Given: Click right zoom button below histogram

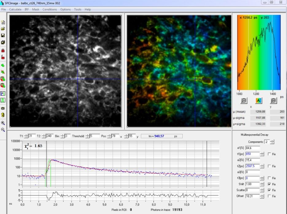Looking at the screenshot, I should [x=273, y=100].
